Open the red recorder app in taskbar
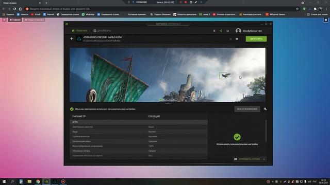The image size is (330, 185). click(63, 181)
